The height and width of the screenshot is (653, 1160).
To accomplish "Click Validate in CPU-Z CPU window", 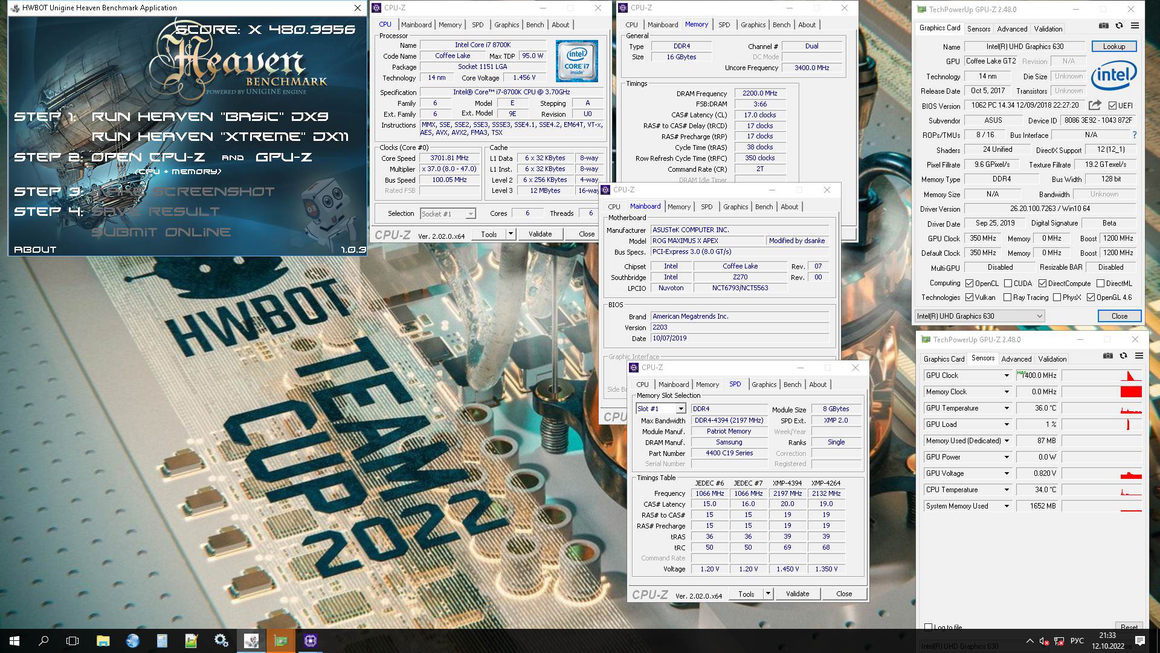I will (x=540, y=234).
